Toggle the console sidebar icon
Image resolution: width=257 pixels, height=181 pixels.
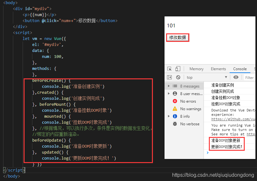169,77
